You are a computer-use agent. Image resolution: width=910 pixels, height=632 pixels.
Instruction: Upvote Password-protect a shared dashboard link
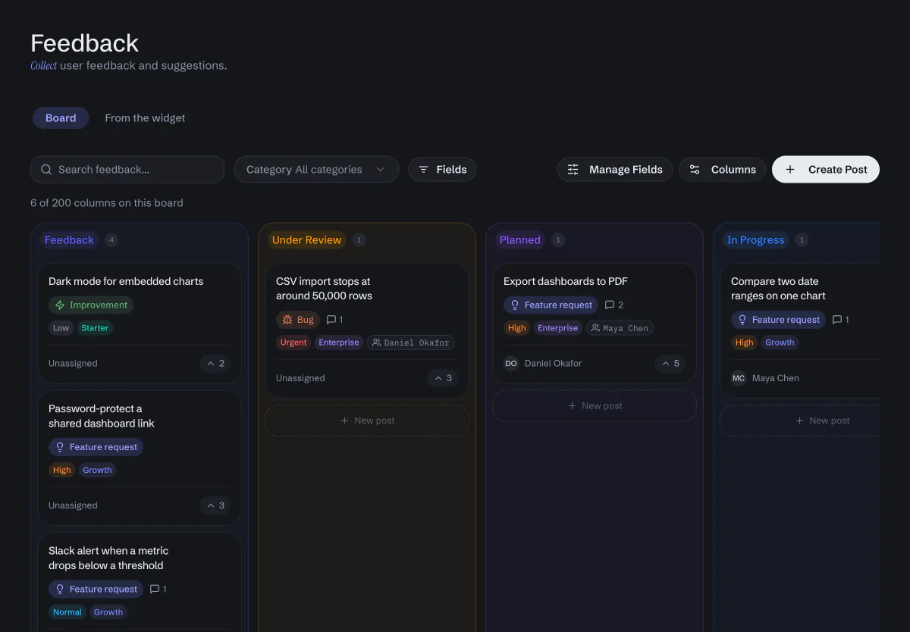point(216,505)
